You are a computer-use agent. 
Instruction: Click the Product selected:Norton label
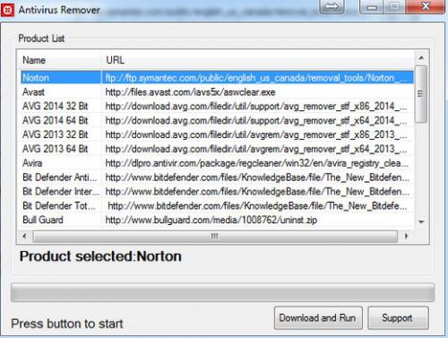pos(100,256)
